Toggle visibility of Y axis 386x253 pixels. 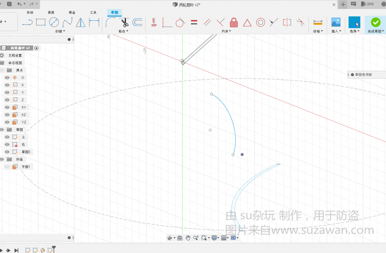pyautogui.click(x=7, y=93)
